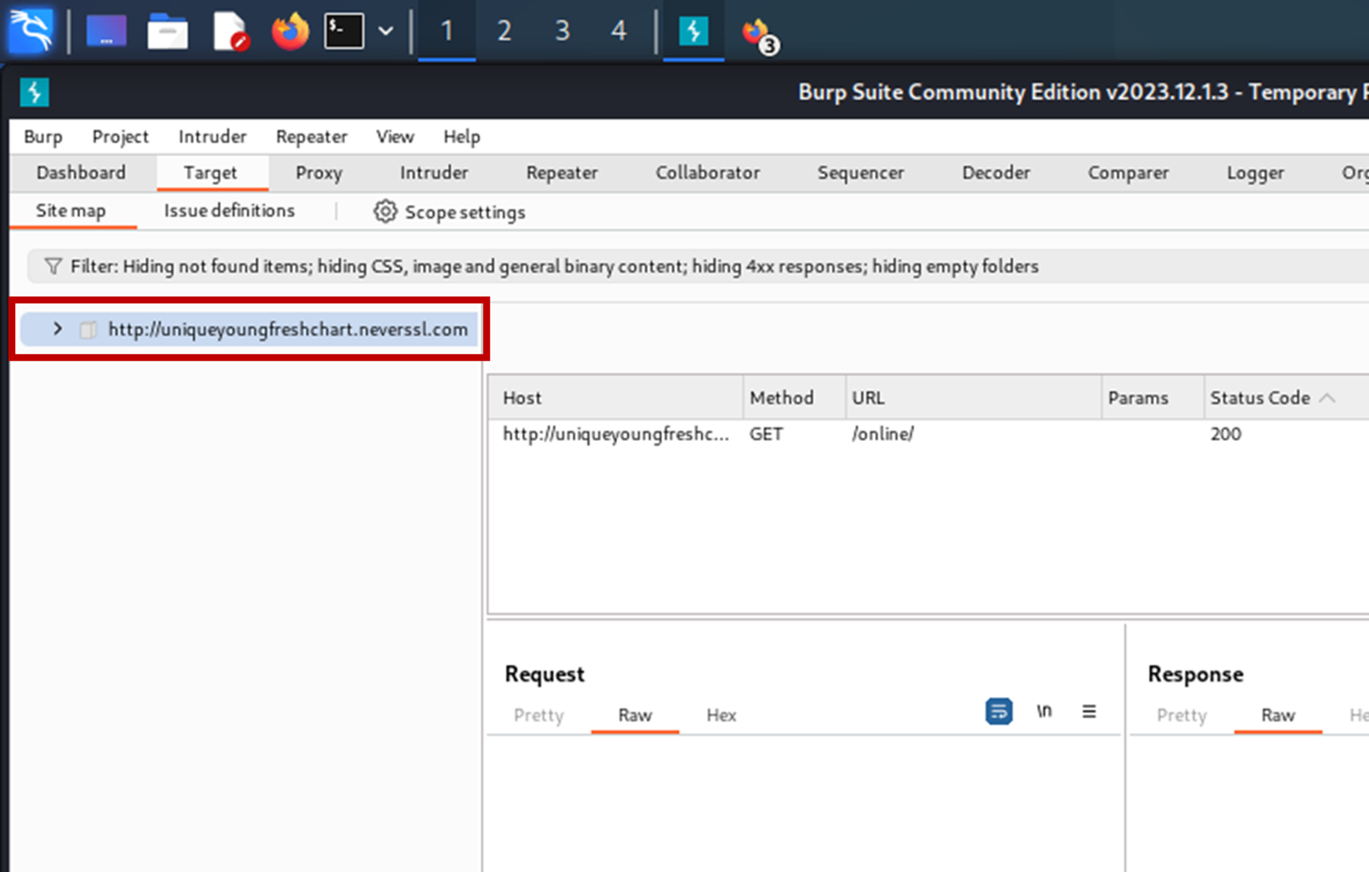Image resolution: width=1369 pixels, height=872 pixels.
Task: Expand the terminal launcher dropdown arrow
Action: (x=386, y=31)
